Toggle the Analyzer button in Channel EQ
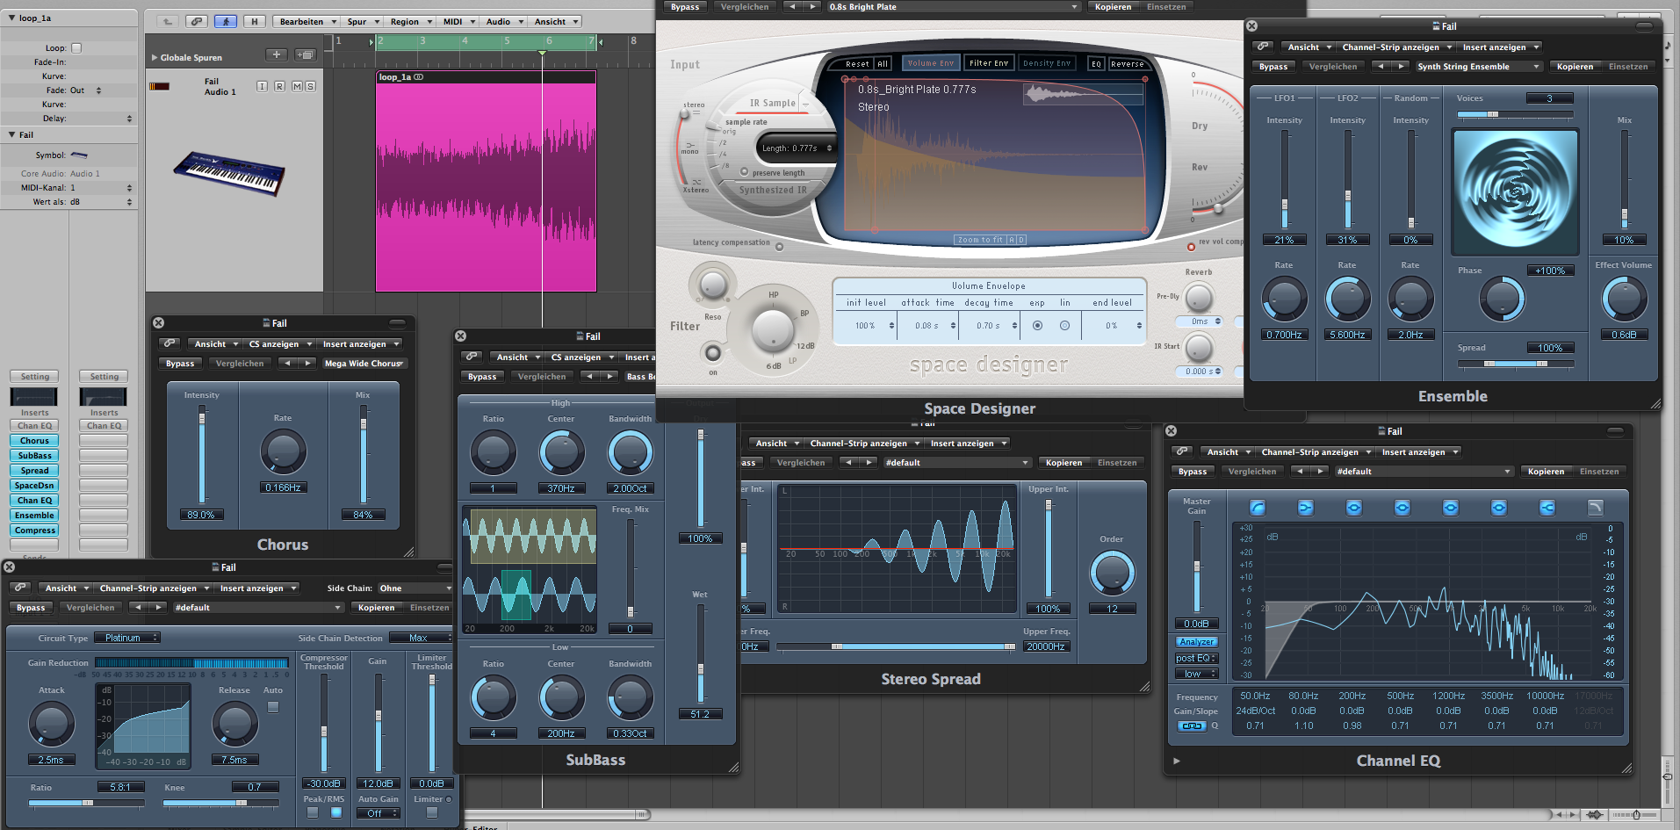 pos(1196,642)
